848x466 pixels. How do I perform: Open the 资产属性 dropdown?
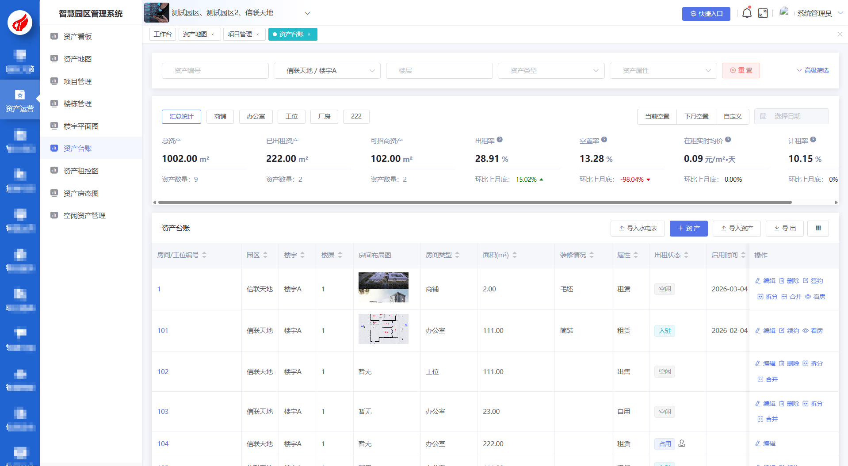point(663,71)
